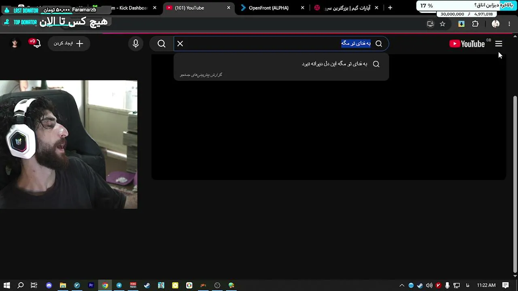Focus the YouTube search input field

point(281,44)
